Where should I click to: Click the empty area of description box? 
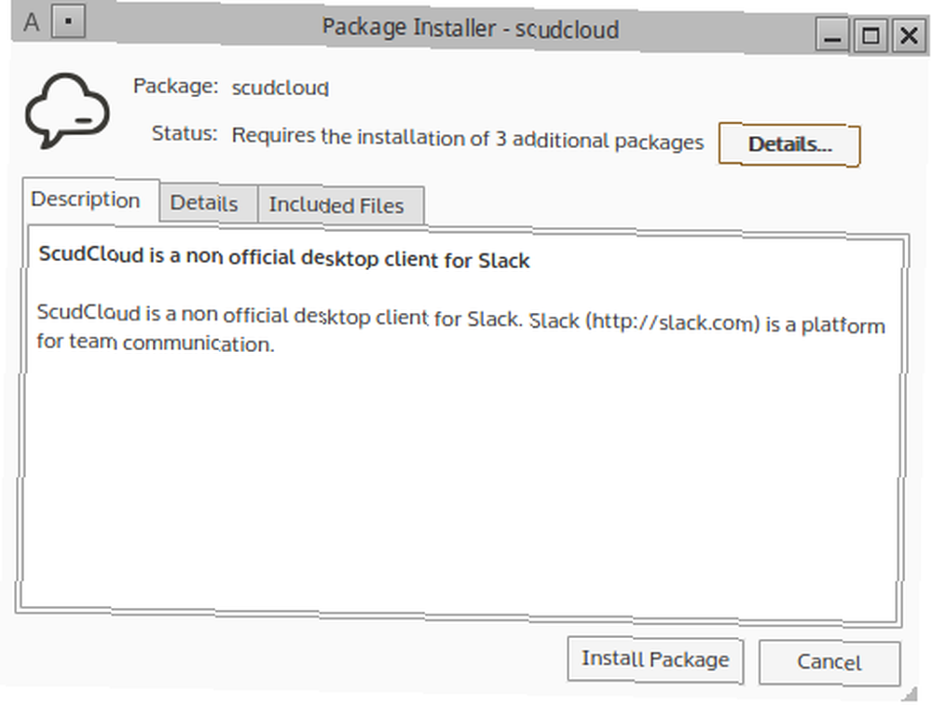tap(460, 481)
